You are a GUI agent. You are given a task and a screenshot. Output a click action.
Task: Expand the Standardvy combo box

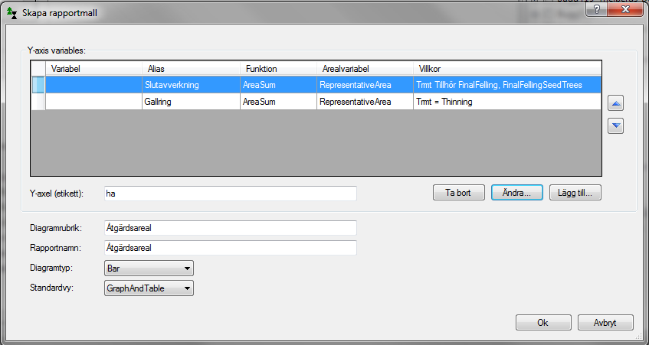(148, 288)
